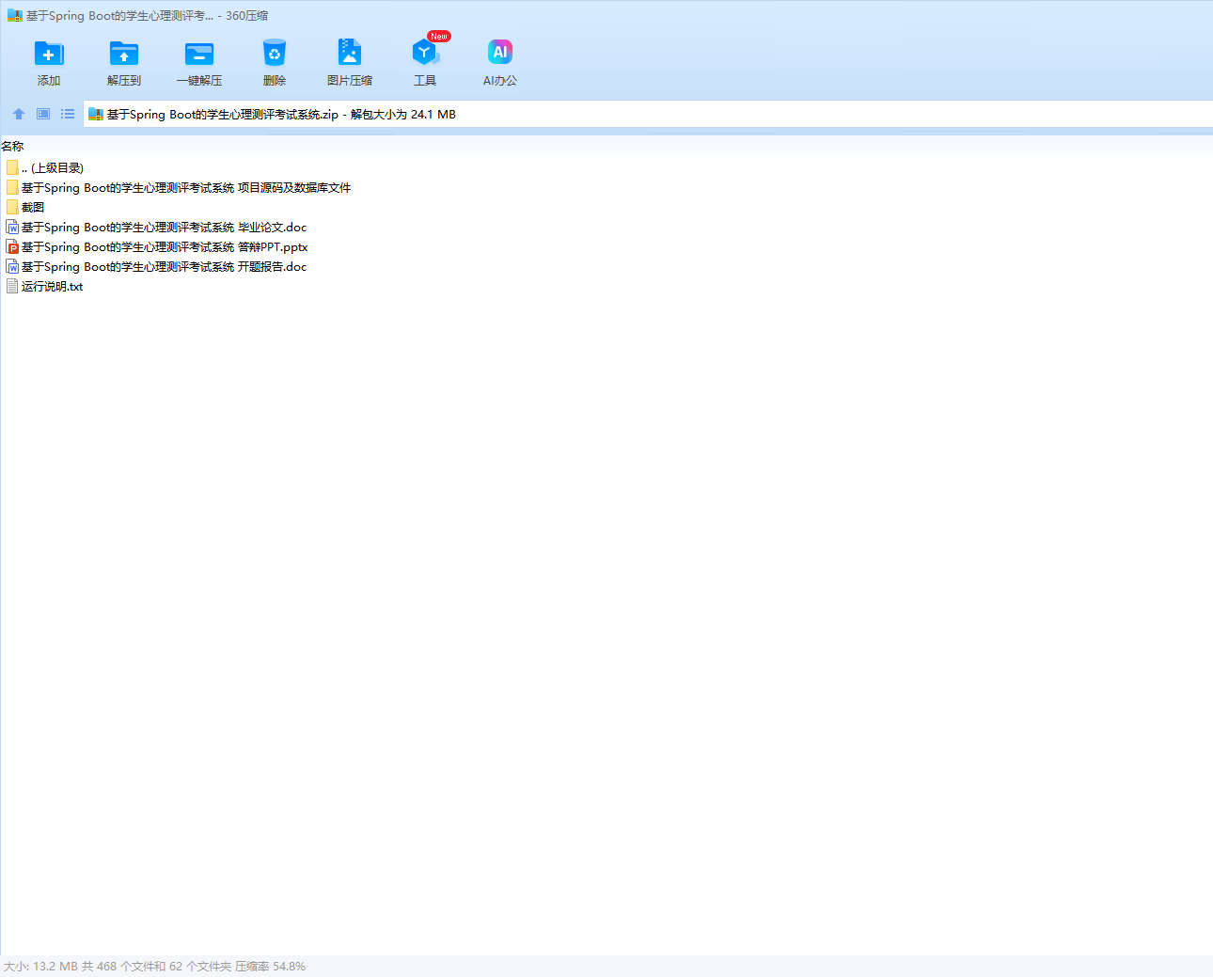1213x977 pixels.
Task: Select the 毕业论文.doc file
Action: click(156, 228)
